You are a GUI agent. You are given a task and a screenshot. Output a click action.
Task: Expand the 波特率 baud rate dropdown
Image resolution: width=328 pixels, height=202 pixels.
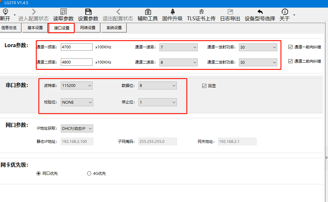pyautogui.click(x=77, y=85)
